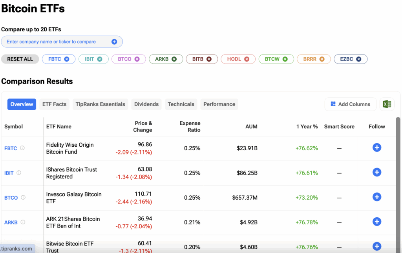Click Fidelity Wise Origin Bitcoin Fund name
This screenshot has width=402, height=253.
pos(70,148)
